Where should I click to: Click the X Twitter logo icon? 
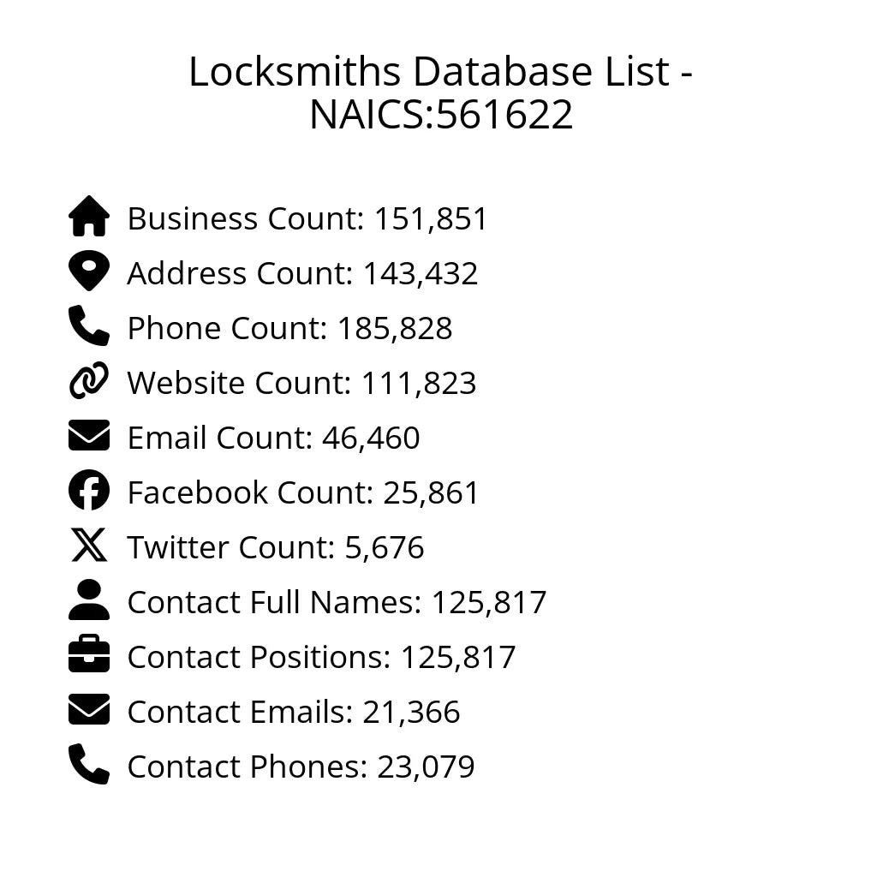pos(89,546)
